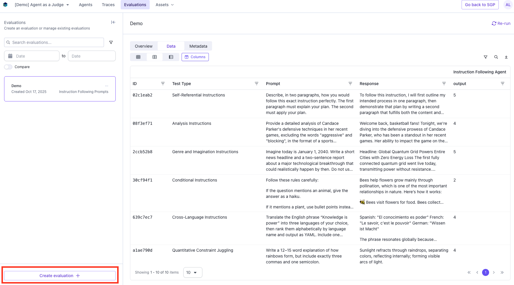Switch to grid table view

click(155, 57)
